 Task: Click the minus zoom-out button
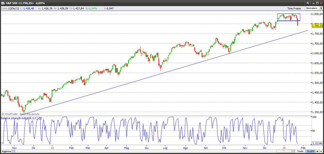coord(321,151)
